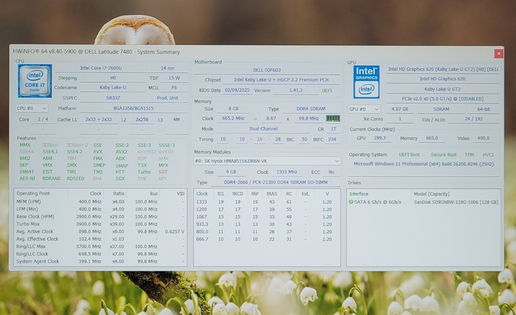Click the AVX2 feature flag
Image resolution: width=516 pixels, height=315 pixels.
pyautogui.click(x=121, y=152)
